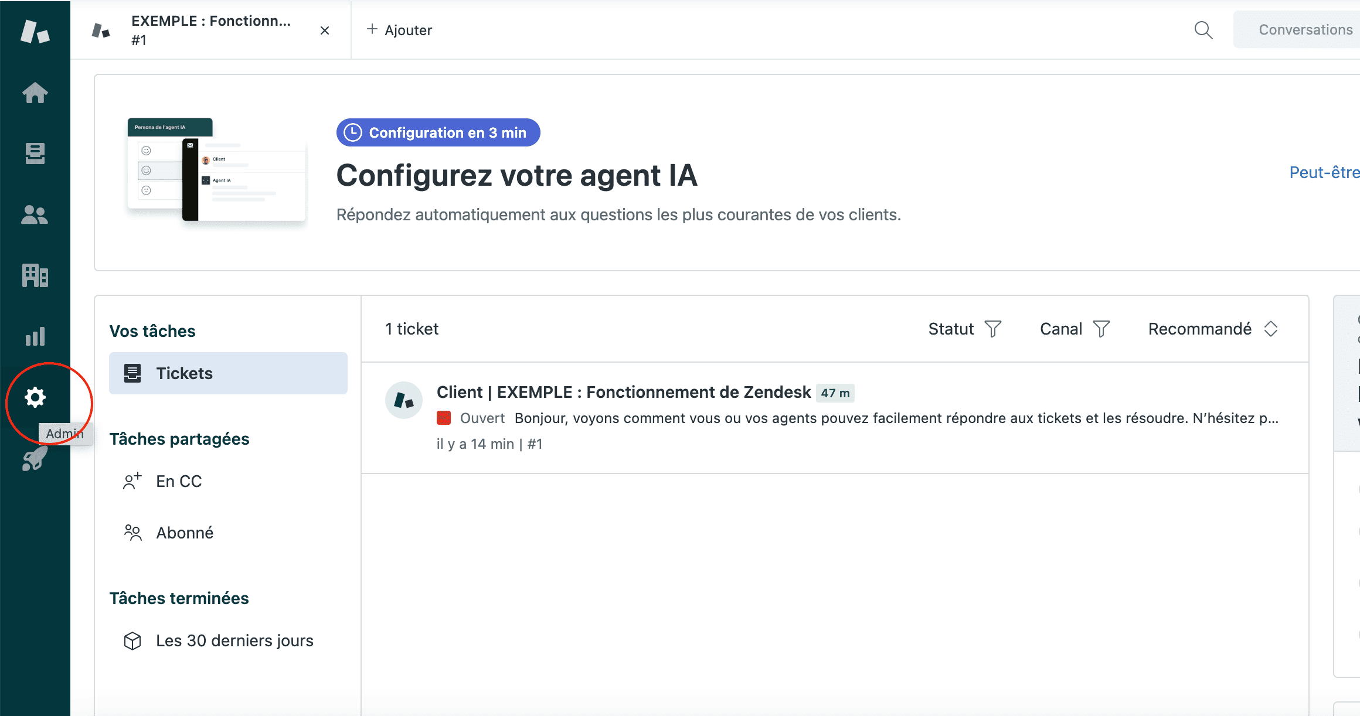Open the Canal filter dropdown
Viewport: 1360px width, 716px height.
(1075, 329)
